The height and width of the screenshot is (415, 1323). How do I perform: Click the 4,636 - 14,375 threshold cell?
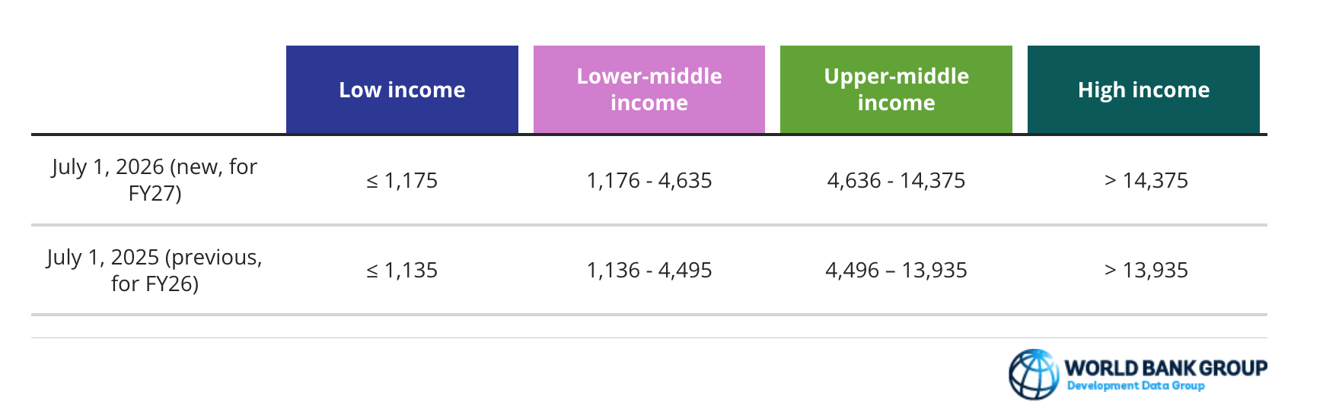click(x=896, y=180)
